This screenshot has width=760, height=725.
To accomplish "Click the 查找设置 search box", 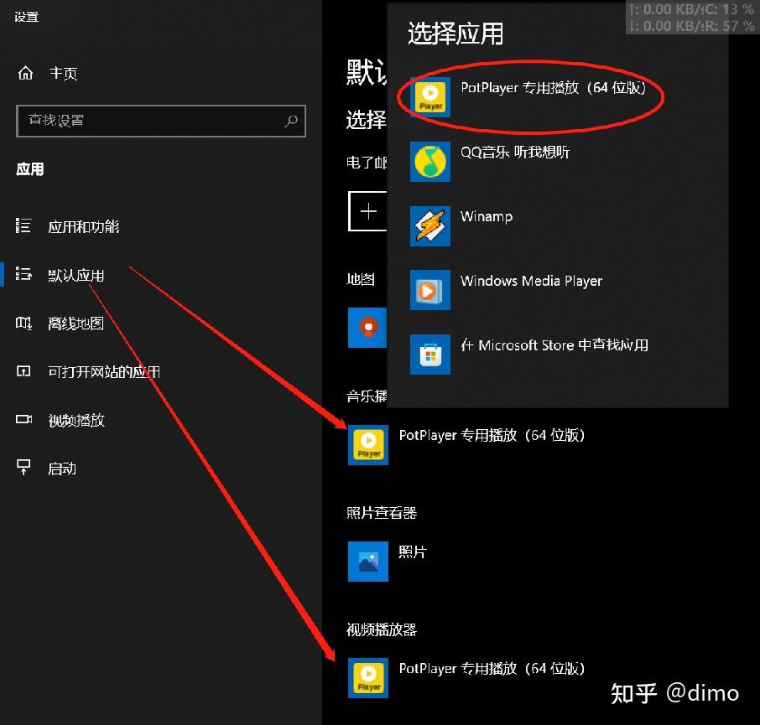I will tap(161, 121).
